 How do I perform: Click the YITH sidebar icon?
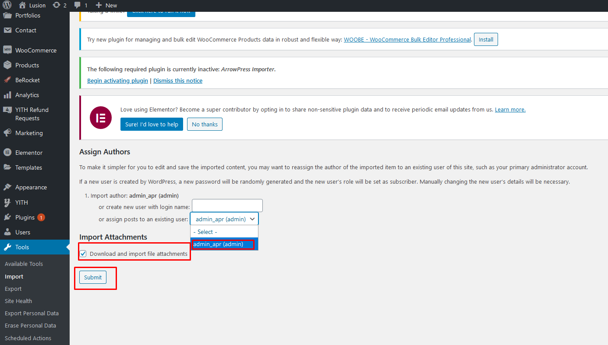[x=7, y=202]
